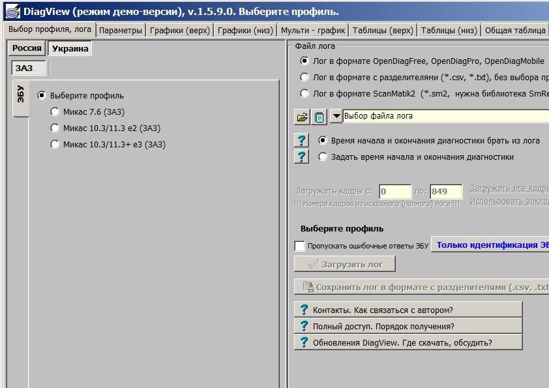Click the open log file folder icon
Screen dimensions: 549x388
tap(302, 117)
